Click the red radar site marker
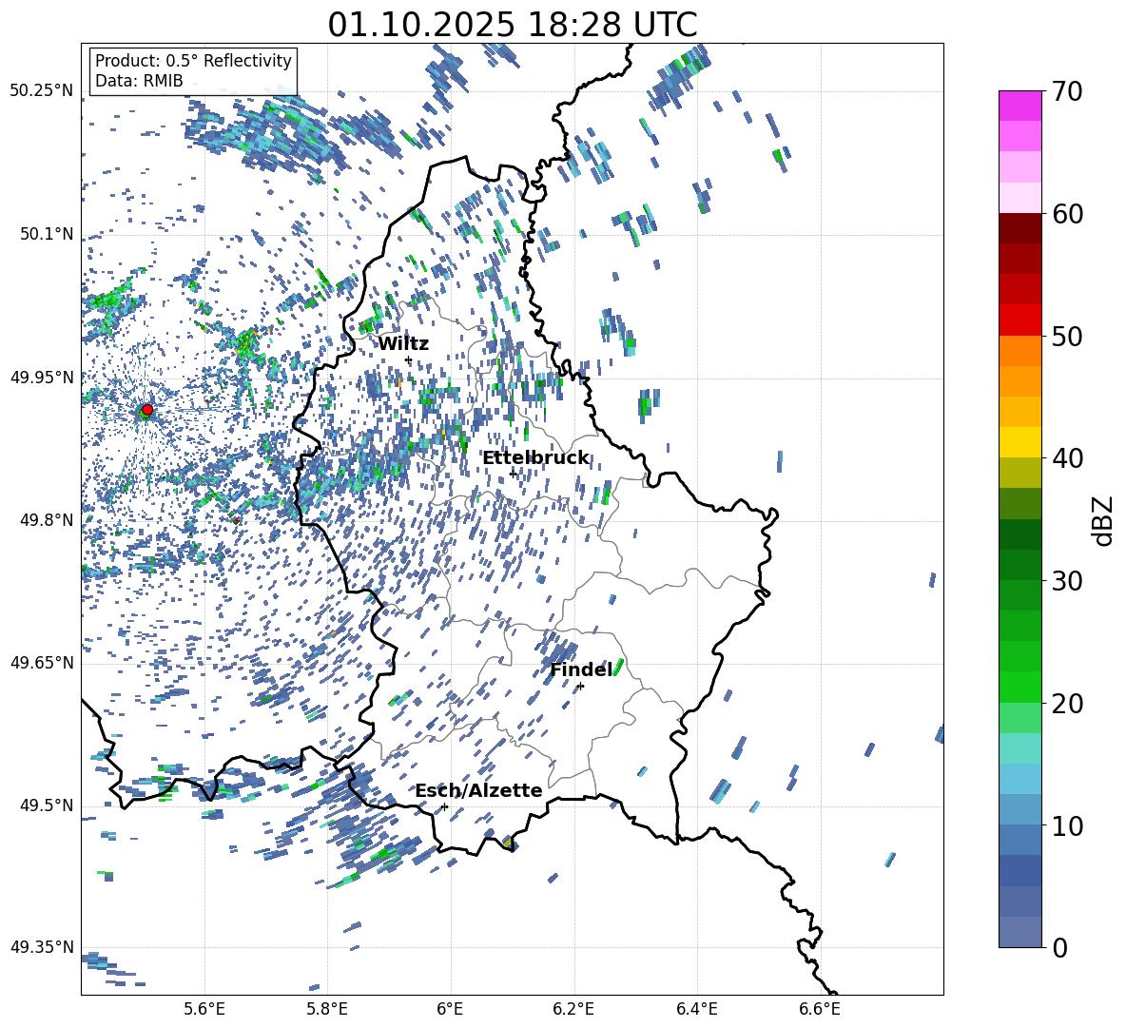1126x1028 pixels. 146,410
